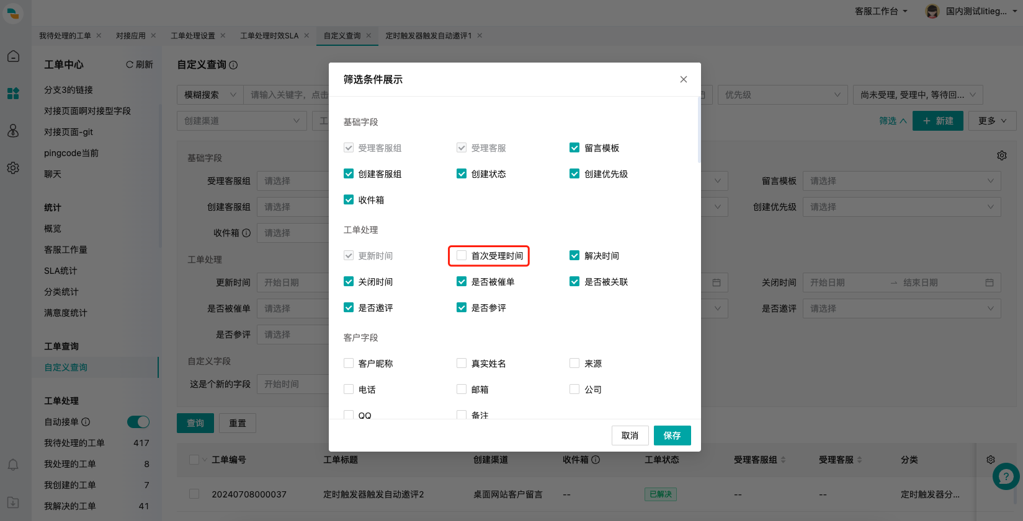Uncheck the 是否邀评 checkbox
Viewport: 1023px width, 521px height.
[349, 307]
